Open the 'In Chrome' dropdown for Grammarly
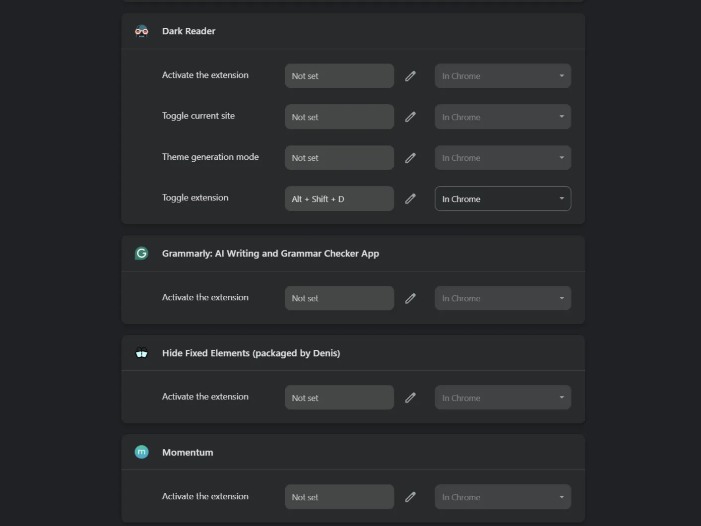Screen dimensions: 701x526 pos(503,298)
